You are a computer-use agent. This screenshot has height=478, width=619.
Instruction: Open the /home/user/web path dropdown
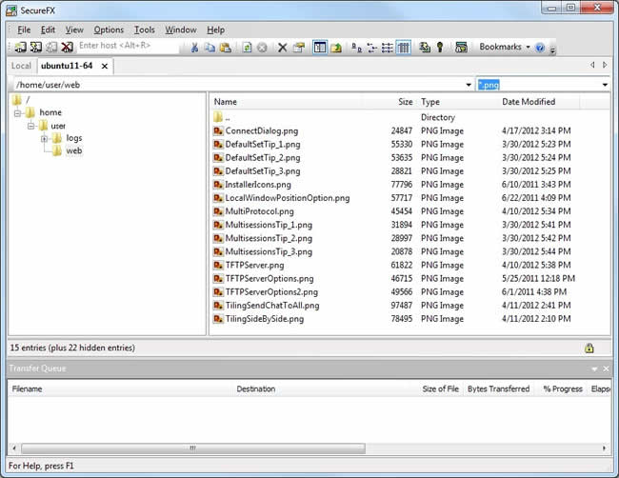469,85
